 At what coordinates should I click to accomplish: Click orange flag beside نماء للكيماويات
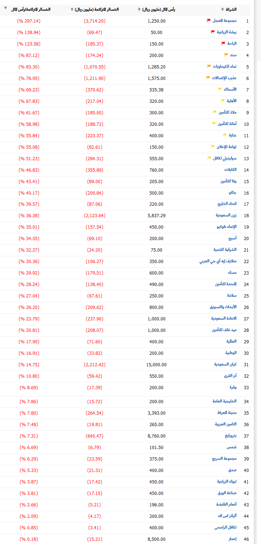click(209, 66)
